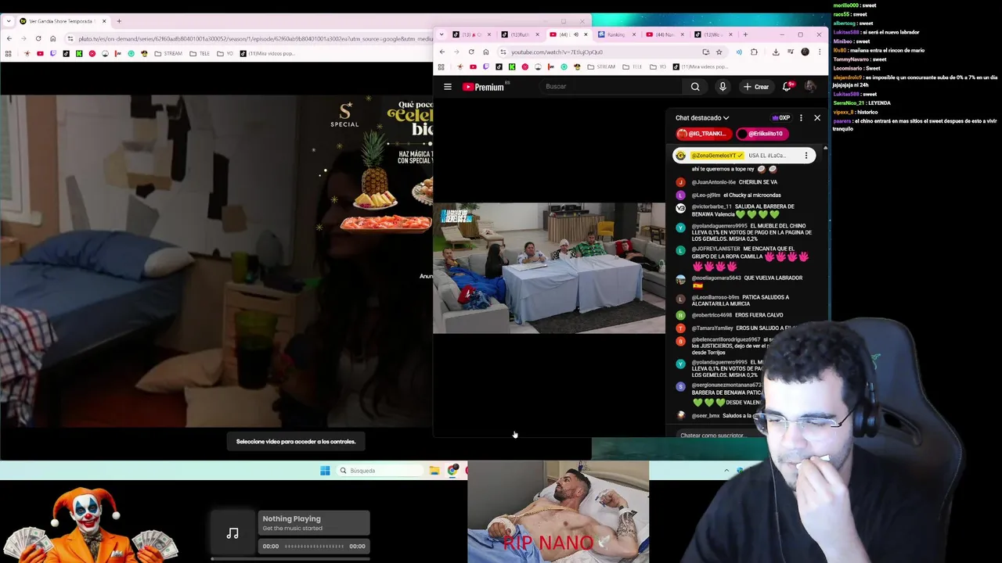Screen dimensions: 1002x563
Task: Click the music note icon in player widget
Action: pos(232,533)
